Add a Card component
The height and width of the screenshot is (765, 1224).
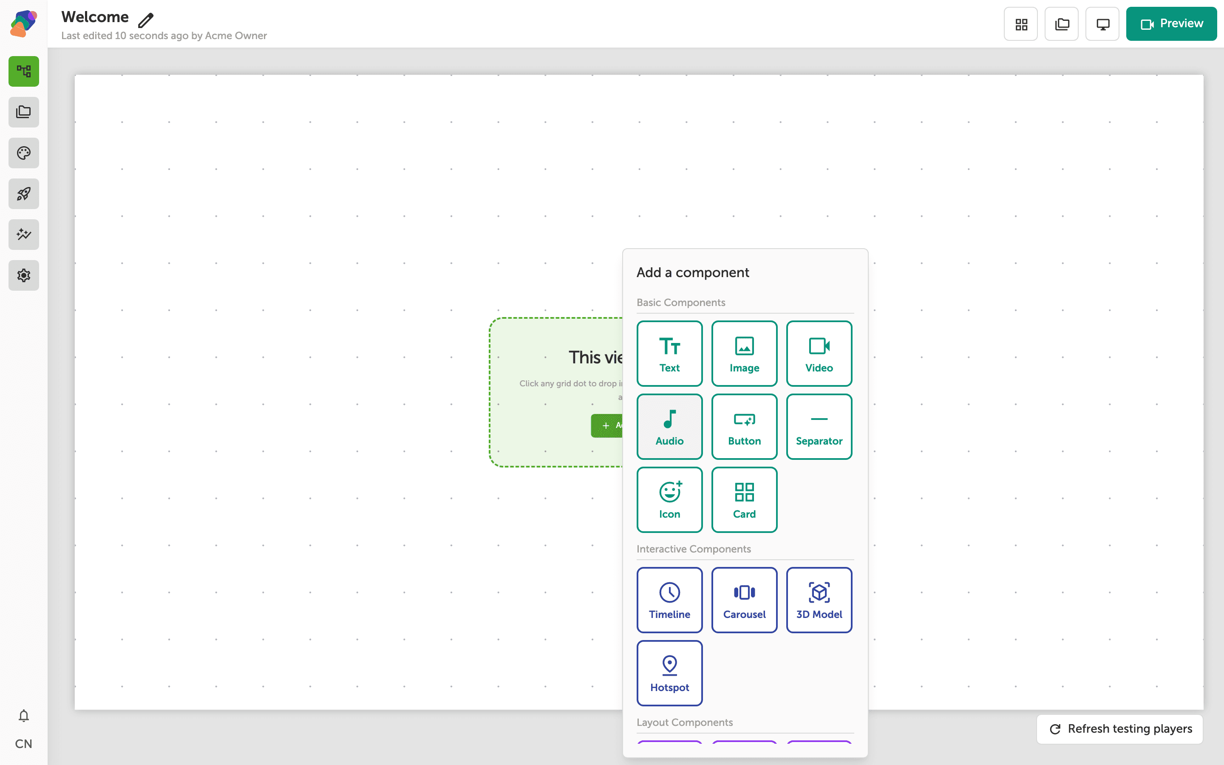pos(744,500)
